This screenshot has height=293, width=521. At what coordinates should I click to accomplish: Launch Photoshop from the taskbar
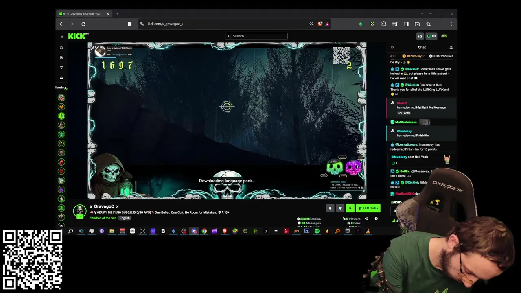coord(306,231)
